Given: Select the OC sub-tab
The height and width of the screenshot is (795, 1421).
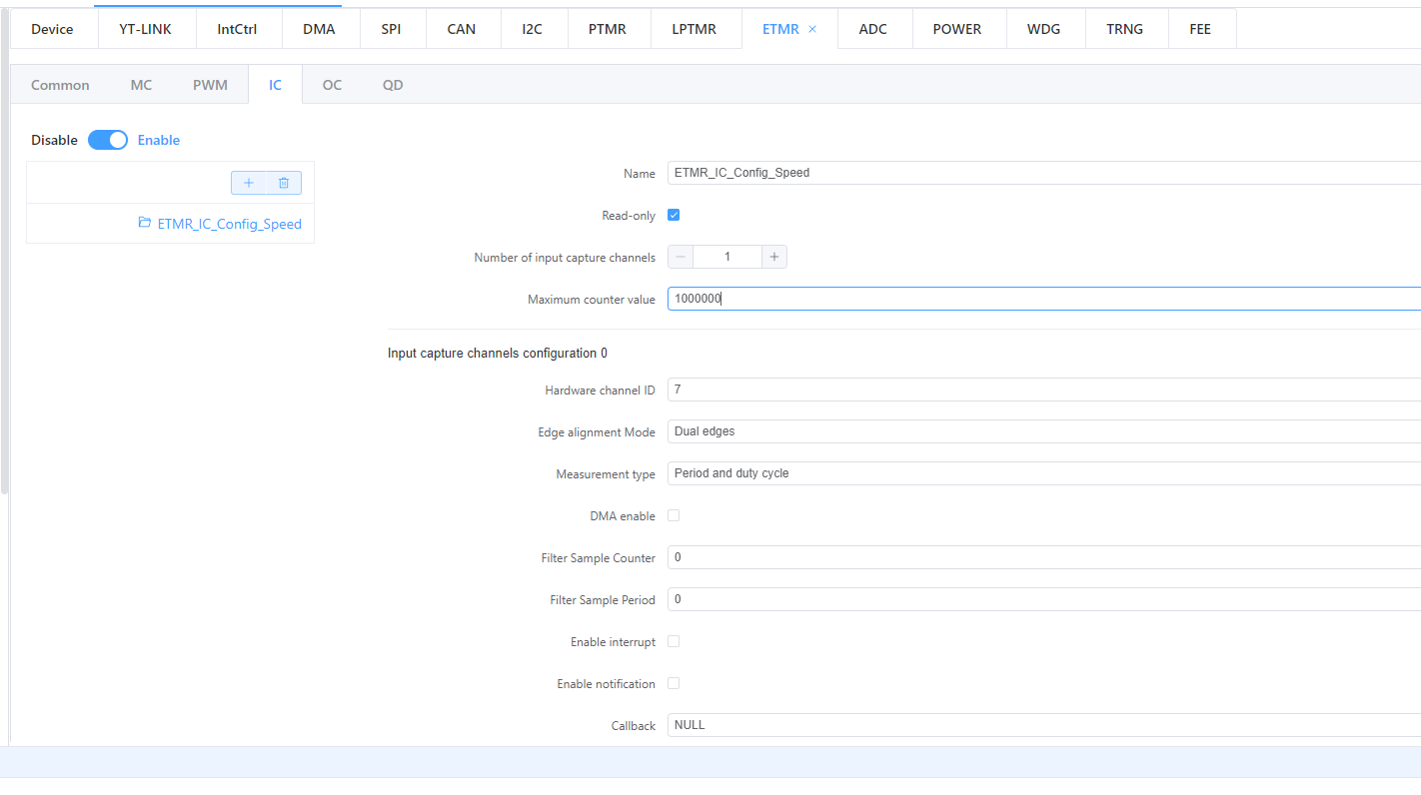Looking at the screenshot, I should click(332, 85).
